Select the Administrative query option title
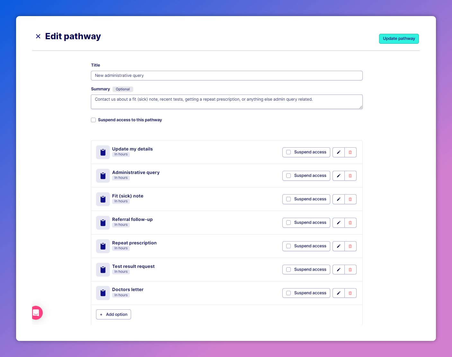This screenshot has width=452, height=357. (136, 172)
